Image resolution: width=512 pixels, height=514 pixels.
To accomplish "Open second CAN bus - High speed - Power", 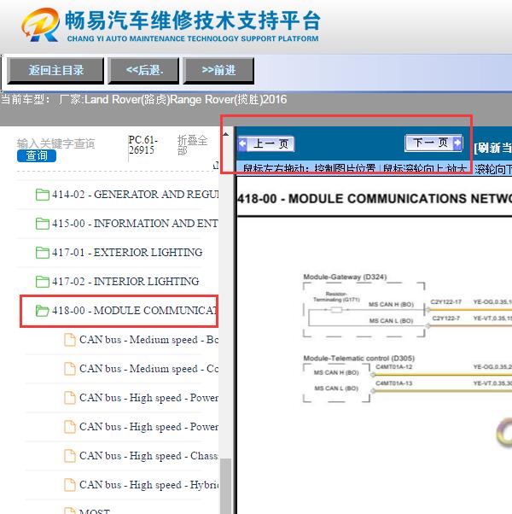I will 148,427.
